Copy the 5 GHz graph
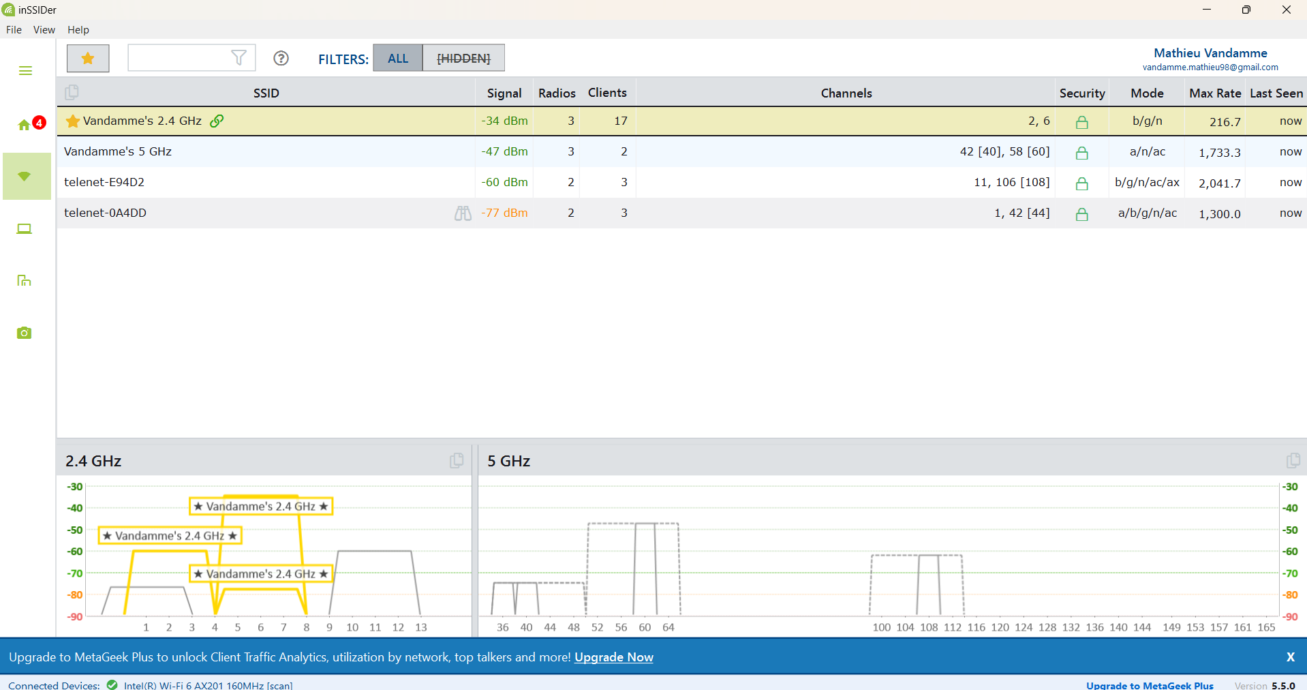The image size is (1307, 690). 1293,461
